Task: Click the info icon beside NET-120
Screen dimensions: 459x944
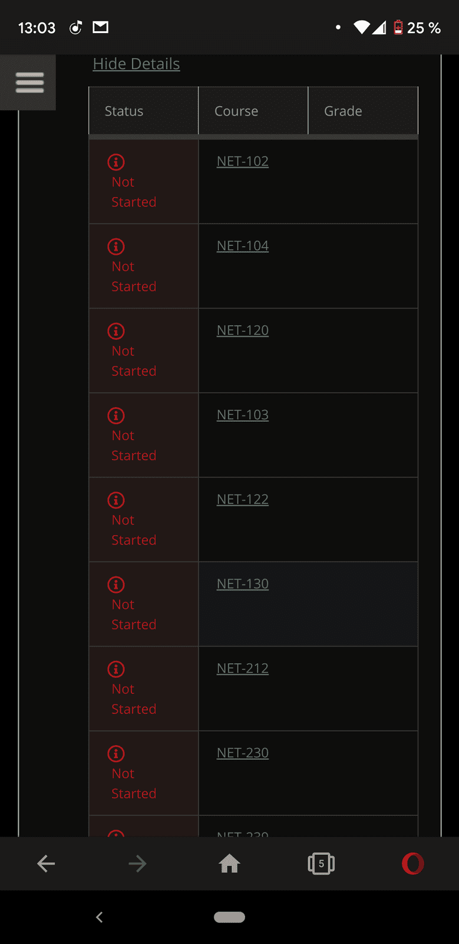Action: pyautogui.click(x=116, y=331)
